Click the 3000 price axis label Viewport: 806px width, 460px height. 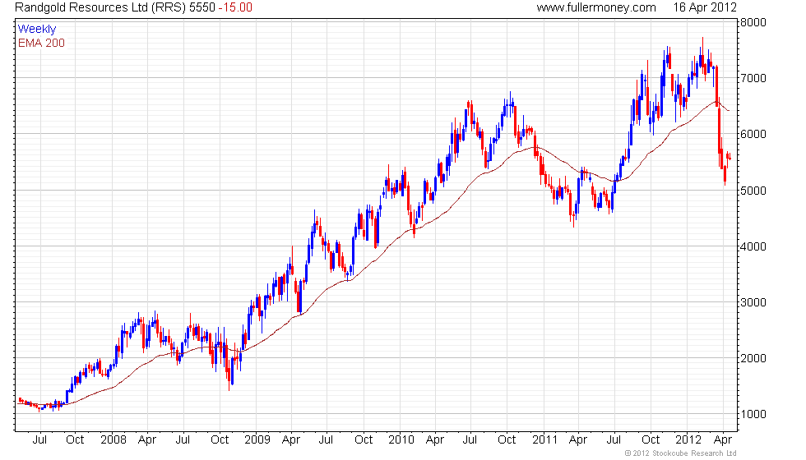pos(753,302)
